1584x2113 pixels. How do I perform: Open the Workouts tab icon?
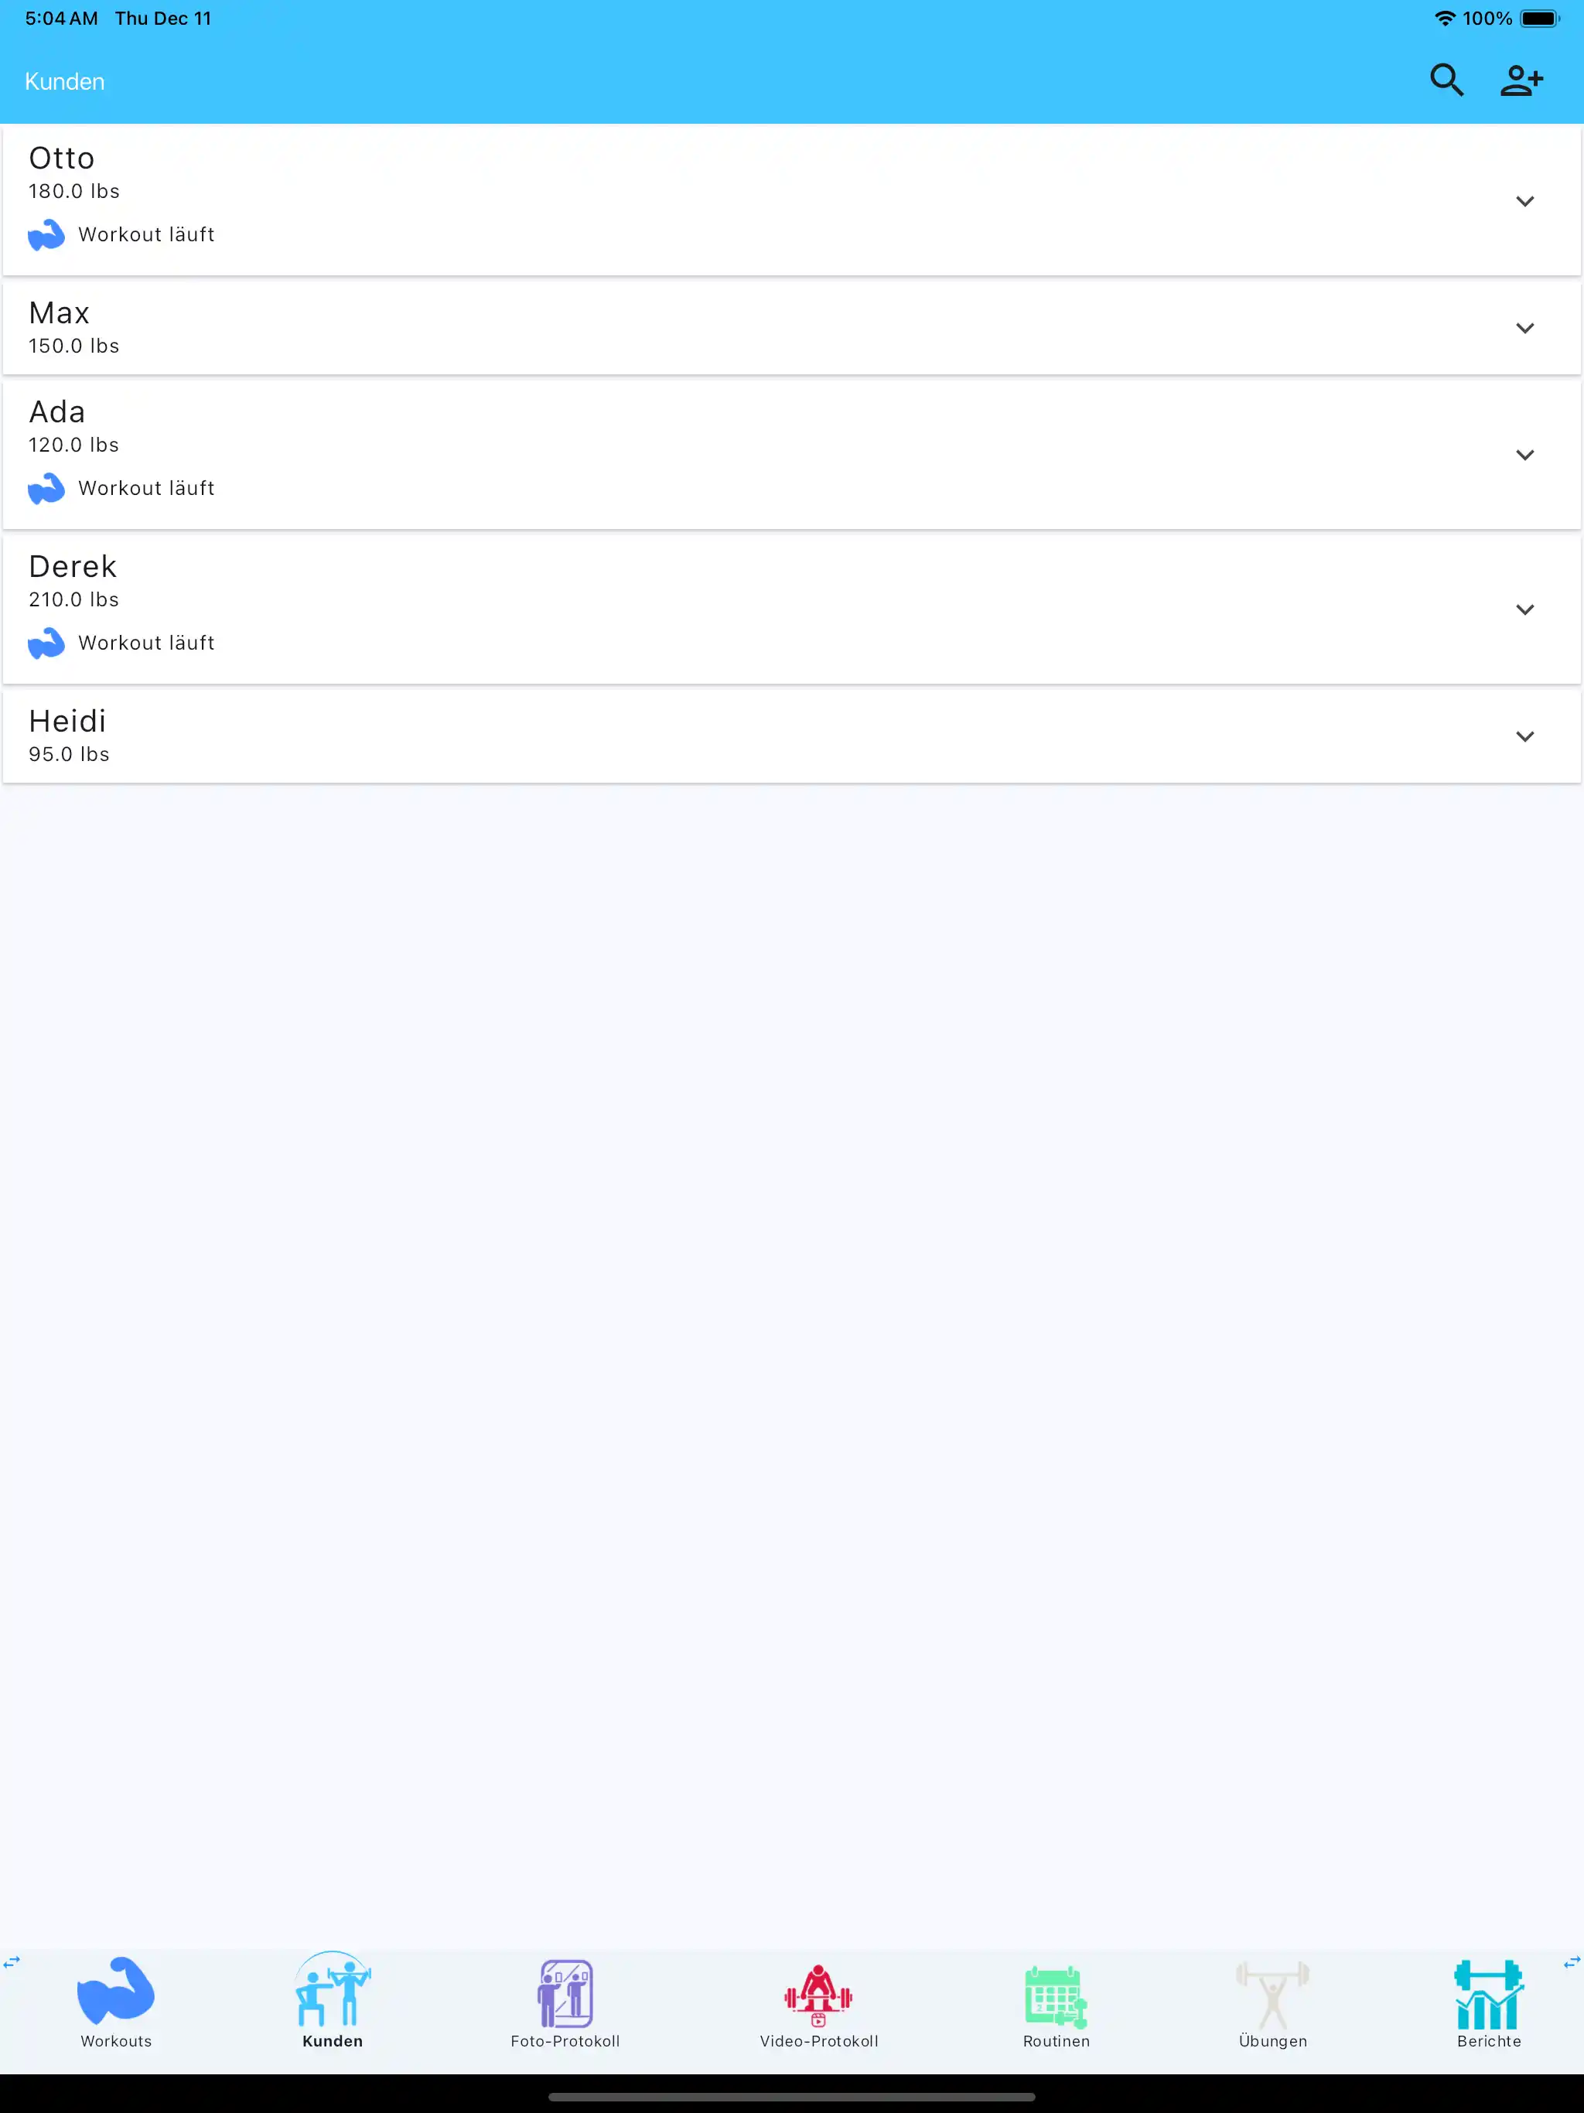pyautogui.click(x=115, y=1996)
